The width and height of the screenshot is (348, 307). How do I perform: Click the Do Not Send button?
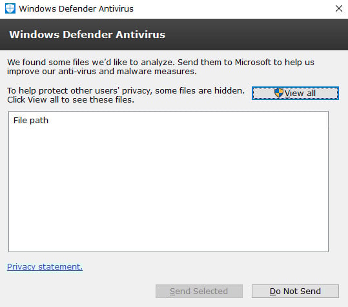(x=295, y=291)
